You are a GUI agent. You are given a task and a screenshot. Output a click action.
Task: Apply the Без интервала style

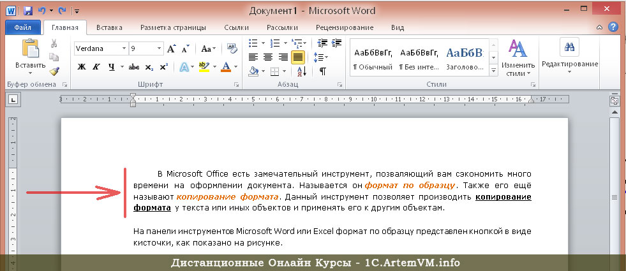[x=419, y=59]
